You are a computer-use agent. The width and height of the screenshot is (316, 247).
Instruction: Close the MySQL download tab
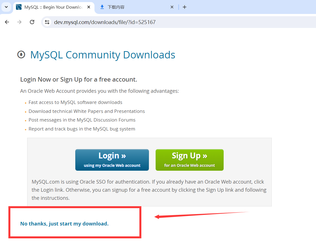point(89,7)
